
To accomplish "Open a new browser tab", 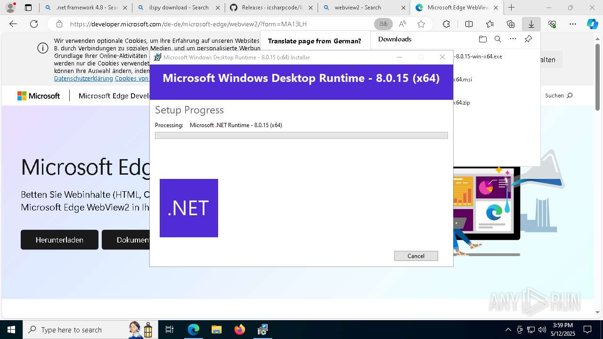I will pos(511,8).
